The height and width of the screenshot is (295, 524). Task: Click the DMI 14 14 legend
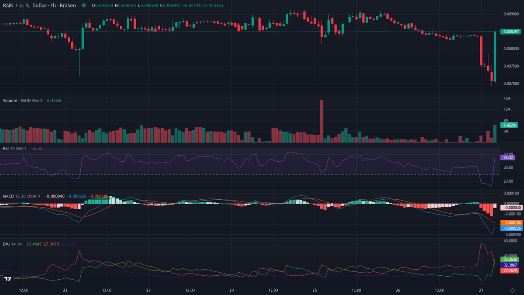tap(12, 244)
